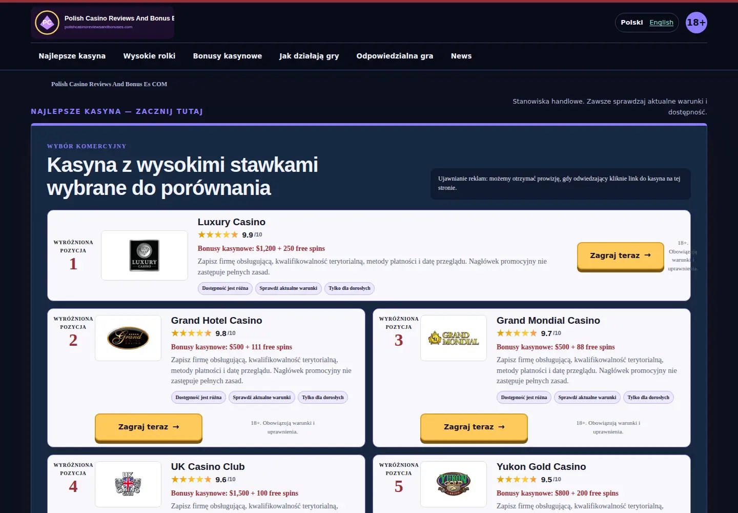Click the site title in header
The width and height of the screenshot is (738, 513).
click(x=119, y=18)
